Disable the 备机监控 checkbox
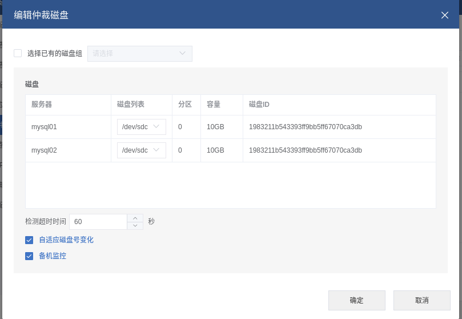 coord(29,256)
